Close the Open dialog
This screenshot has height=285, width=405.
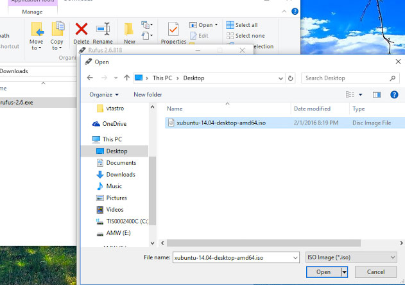[x=398, y=62]
